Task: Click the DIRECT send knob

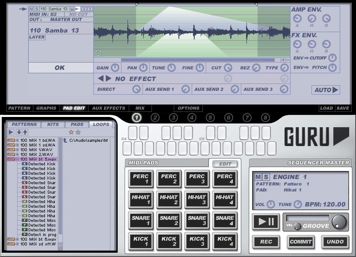Action: (136, 89)
